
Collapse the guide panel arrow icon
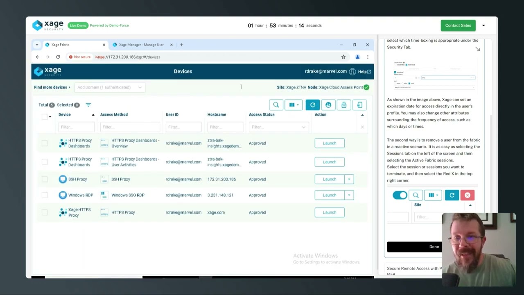tap(477, 49)
